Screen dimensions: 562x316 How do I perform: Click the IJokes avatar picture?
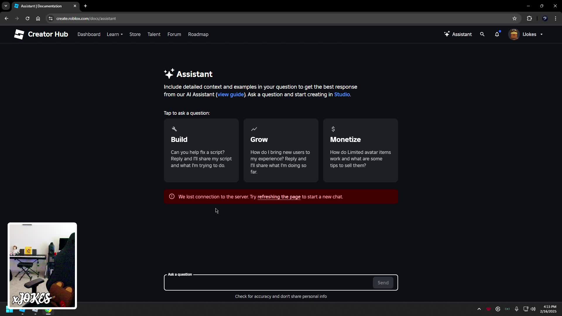tap(514, 34)
